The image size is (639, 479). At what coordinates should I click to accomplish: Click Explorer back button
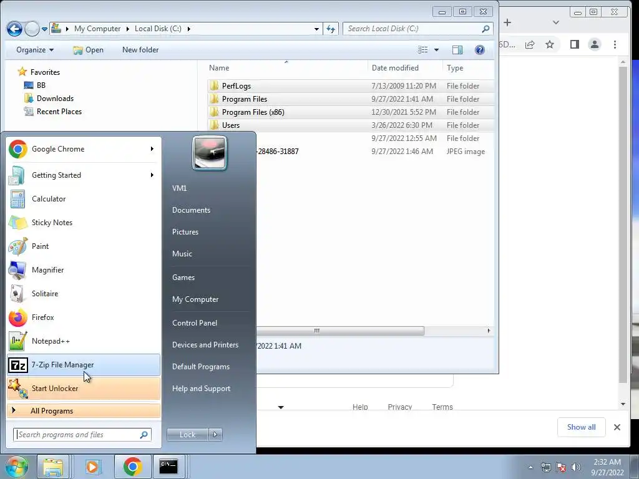pos(15,29)
